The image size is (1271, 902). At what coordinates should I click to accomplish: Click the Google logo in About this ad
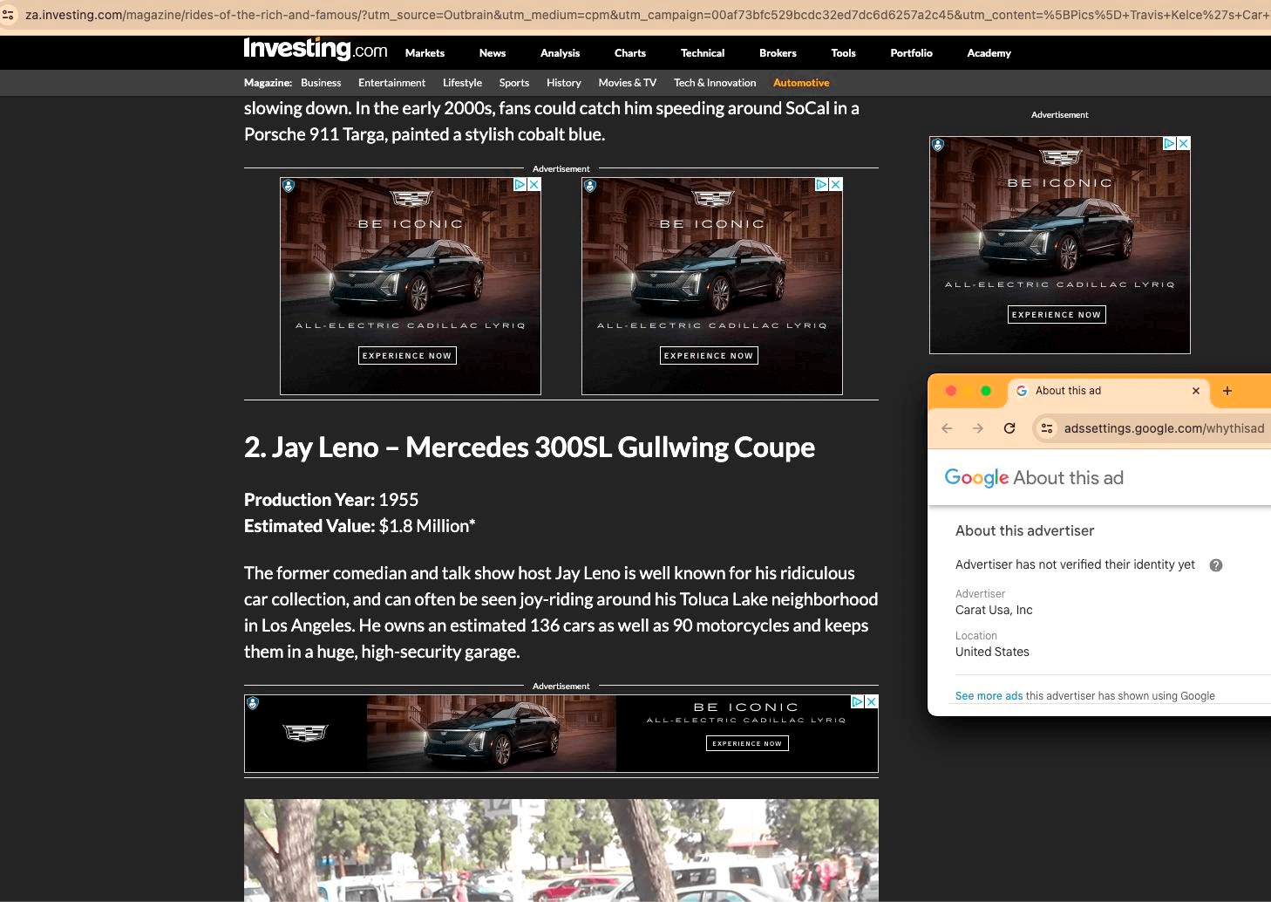(x=976, y=478)
